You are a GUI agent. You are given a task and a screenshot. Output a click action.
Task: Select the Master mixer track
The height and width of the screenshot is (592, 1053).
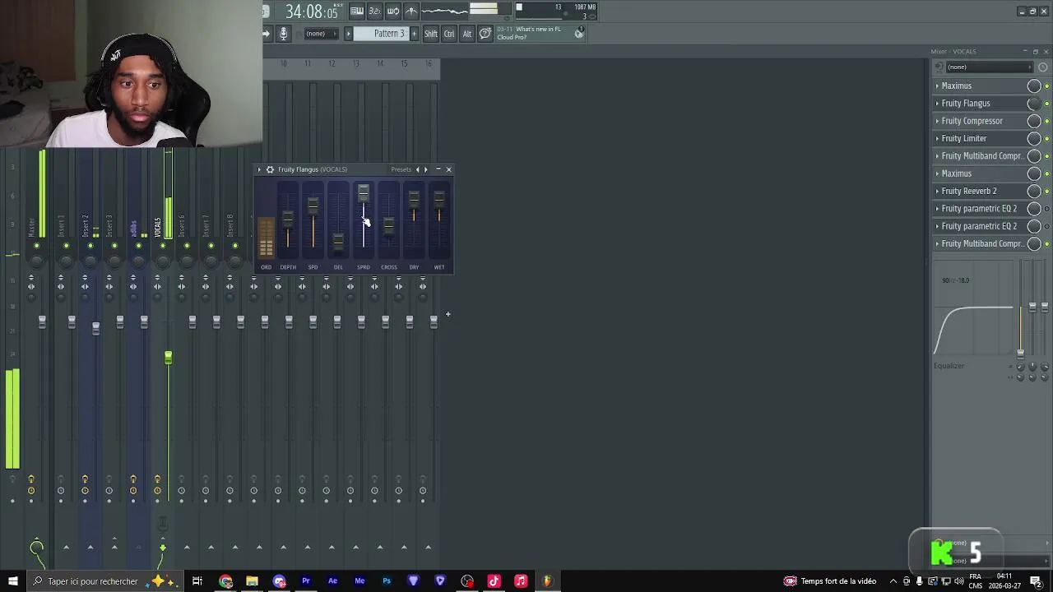tap(32, 228)
